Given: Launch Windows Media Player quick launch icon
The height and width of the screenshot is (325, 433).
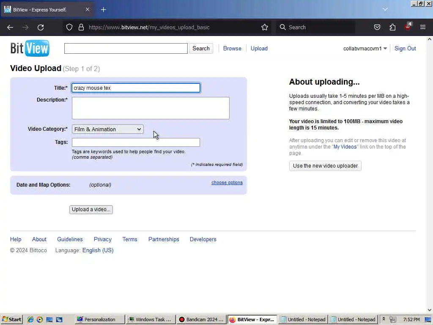Looking at the screenshot, I should (40, 319).
